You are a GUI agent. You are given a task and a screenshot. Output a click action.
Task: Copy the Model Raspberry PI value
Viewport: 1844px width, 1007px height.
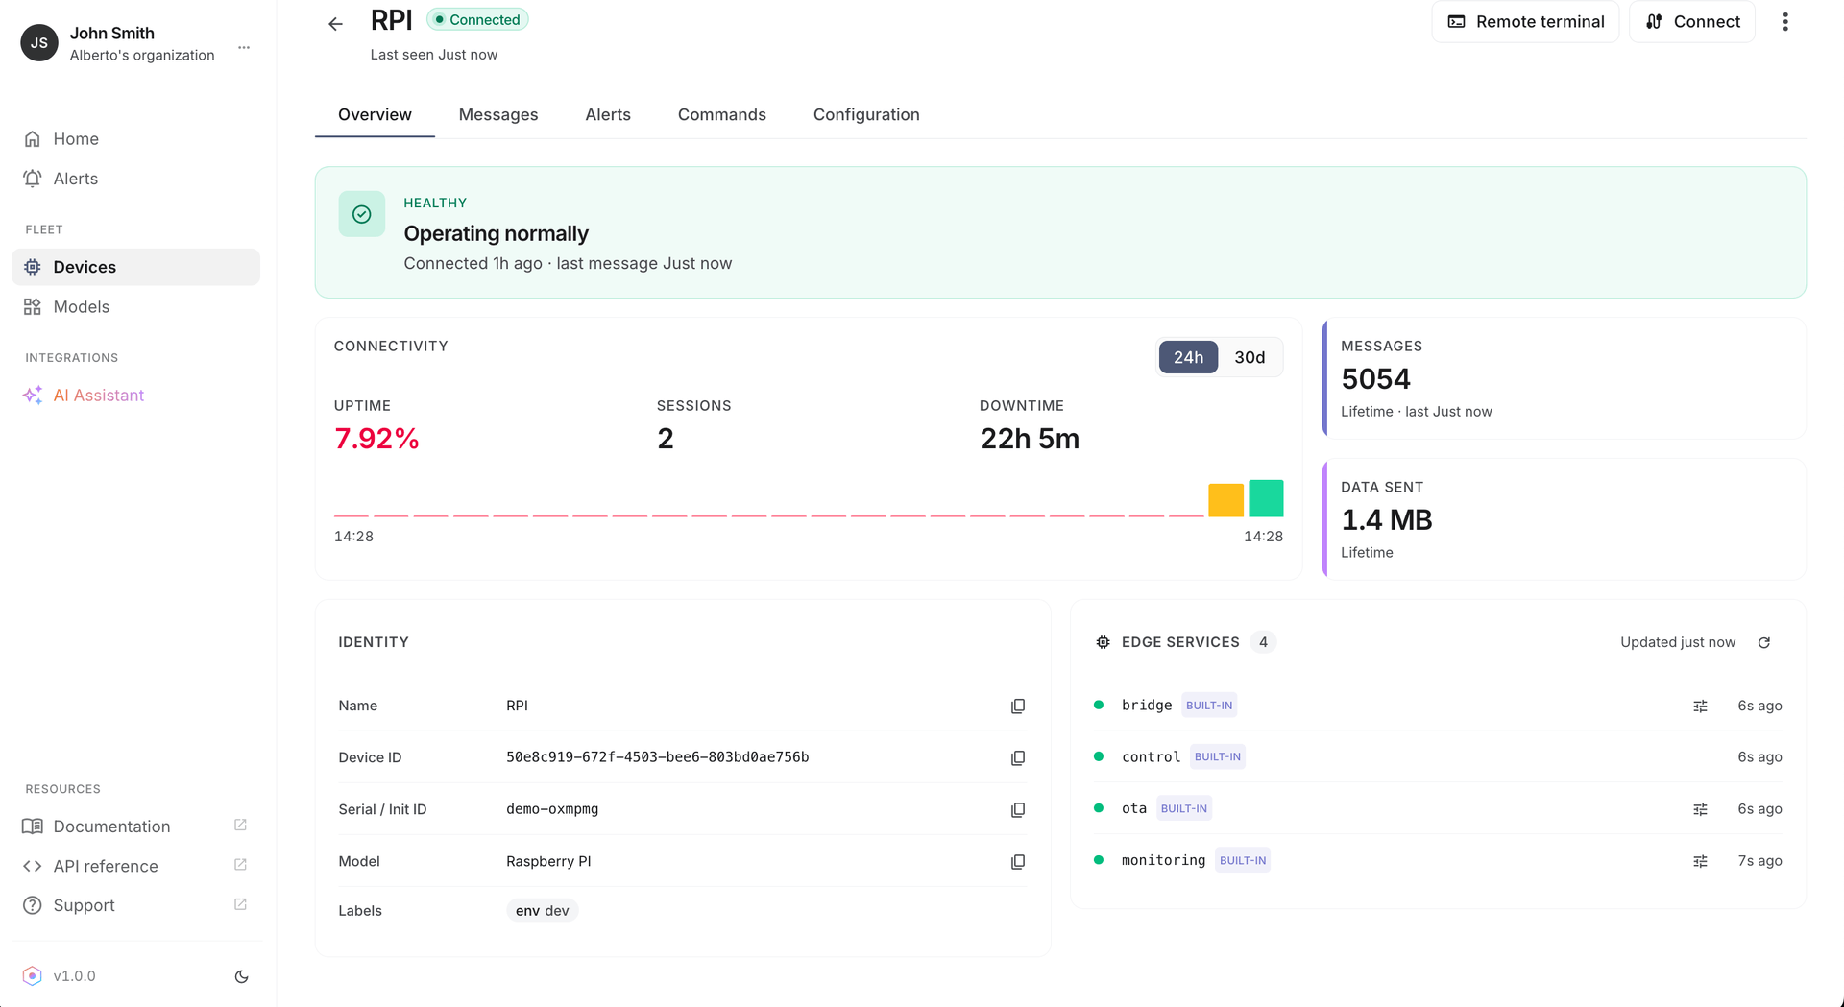[1018, 861]
